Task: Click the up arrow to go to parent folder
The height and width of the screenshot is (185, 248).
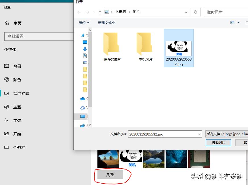Action: pyautogui.click(x=100, y=12)
